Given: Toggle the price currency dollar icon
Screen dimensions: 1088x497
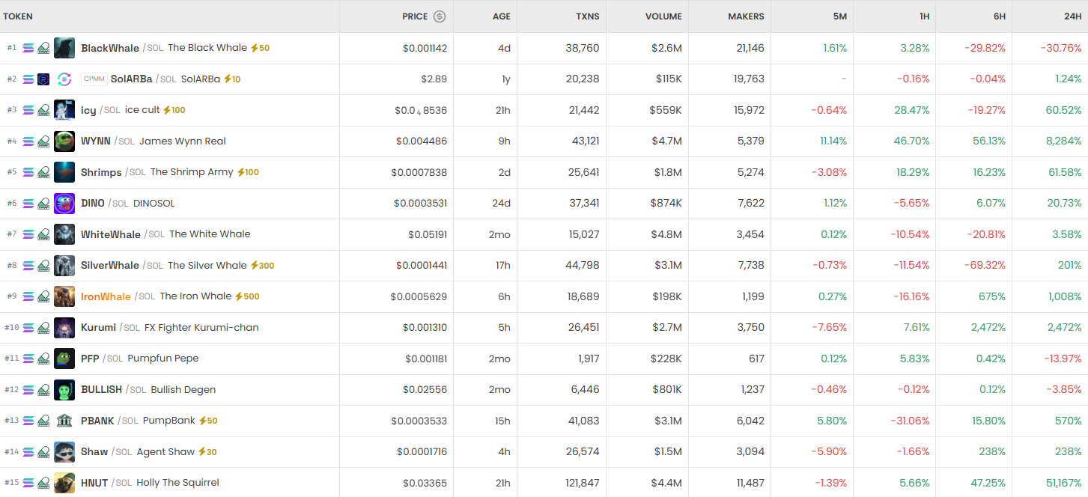Looking at the screenshot, I should pyautogui.click(x=440, y=16).
